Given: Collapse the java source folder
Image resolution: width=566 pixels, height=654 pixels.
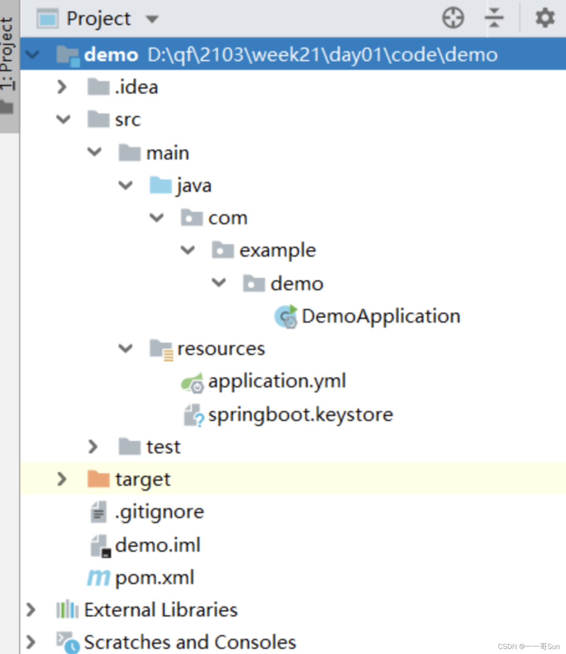Looking at the screenshot, I should coord(125,185).
